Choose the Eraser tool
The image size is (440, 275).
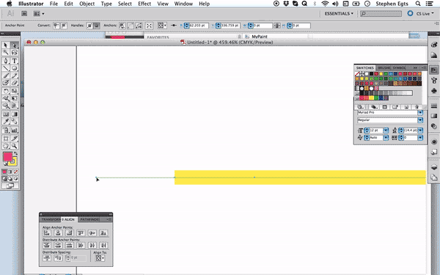pyautogui.click(x=15, y=83)
